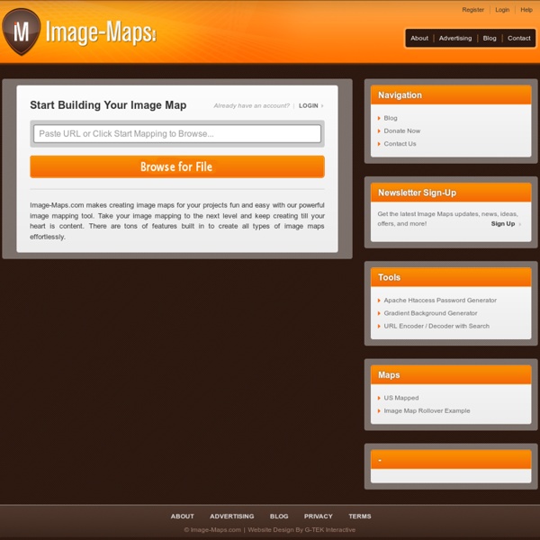Open the top-right Login link
Screen dimensions: 540x540
[x=502, y=10]
